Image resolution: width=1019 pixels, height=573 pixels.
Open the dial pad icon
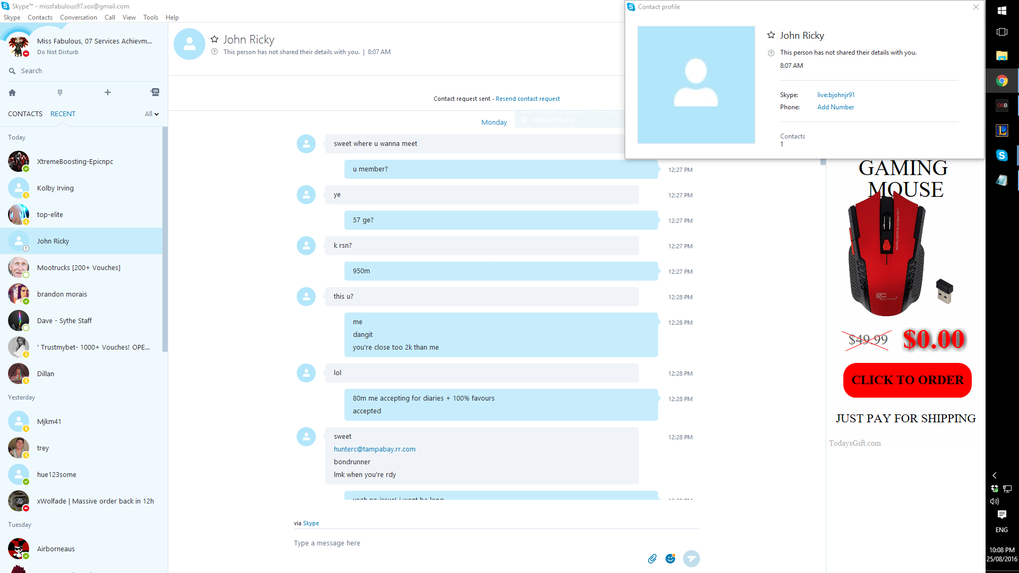tap(60, 92)
